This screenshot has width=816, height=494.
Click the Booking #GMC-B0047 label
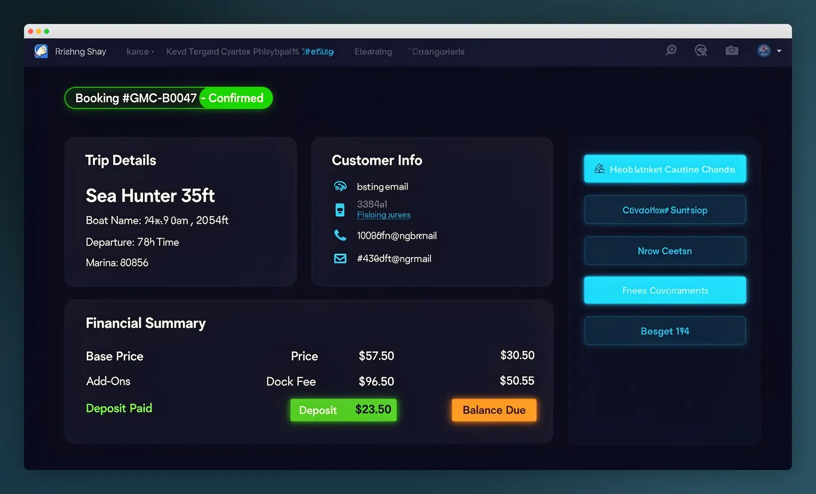point(136,98)
